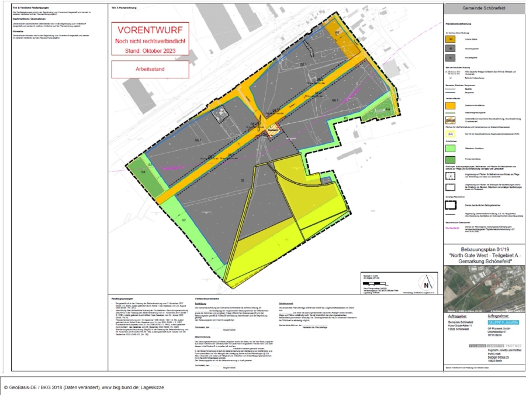Click the "Gemeinde Schönefeld" grey header
Viewport: 526px width, 395px height.
point(484,8)
